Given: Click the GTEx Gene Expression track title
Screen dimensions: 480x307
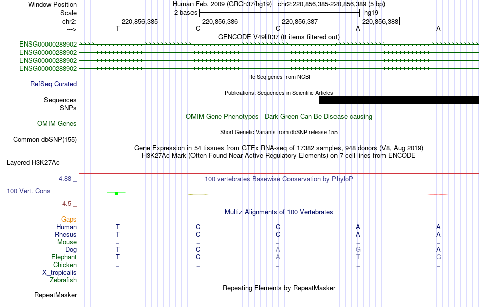Looking at the screenshot, I should (279, 148).
